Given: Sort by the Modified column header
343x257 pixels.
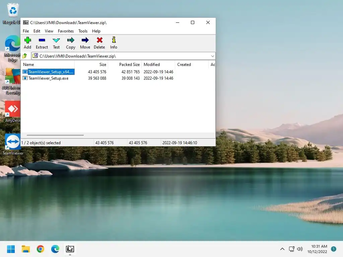Looking at the screenshot, I should [x=158, y=65].
